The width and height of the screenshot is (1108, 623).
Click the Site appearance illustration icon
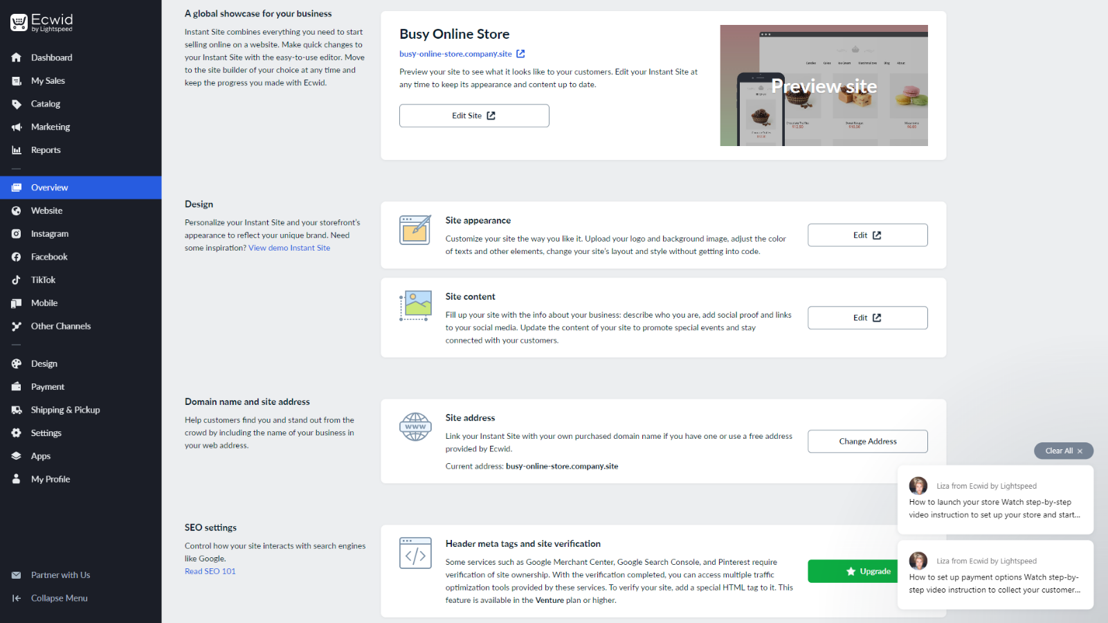coord(415,230)
